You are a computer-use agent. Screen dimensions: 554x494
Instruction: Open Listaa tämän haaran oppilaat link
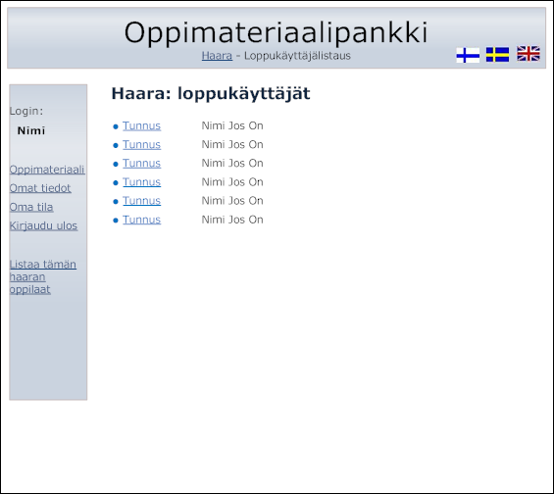(x=43, y=276)
